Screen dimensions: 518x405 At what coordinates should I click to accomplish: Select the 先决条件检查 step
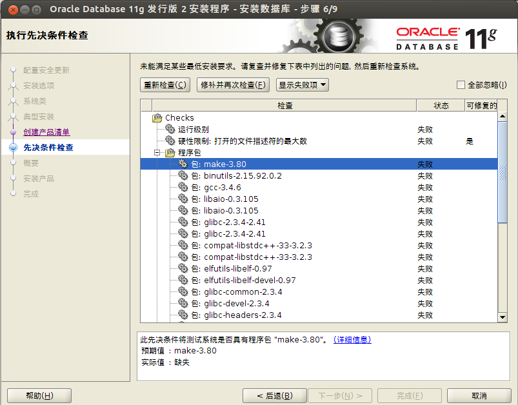click(x=48, y=147)
